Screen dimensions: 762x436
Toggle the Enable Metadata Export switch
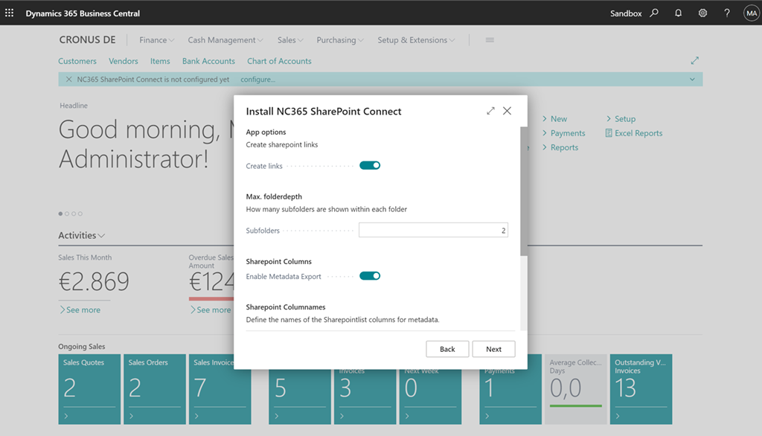coord(370,275)
